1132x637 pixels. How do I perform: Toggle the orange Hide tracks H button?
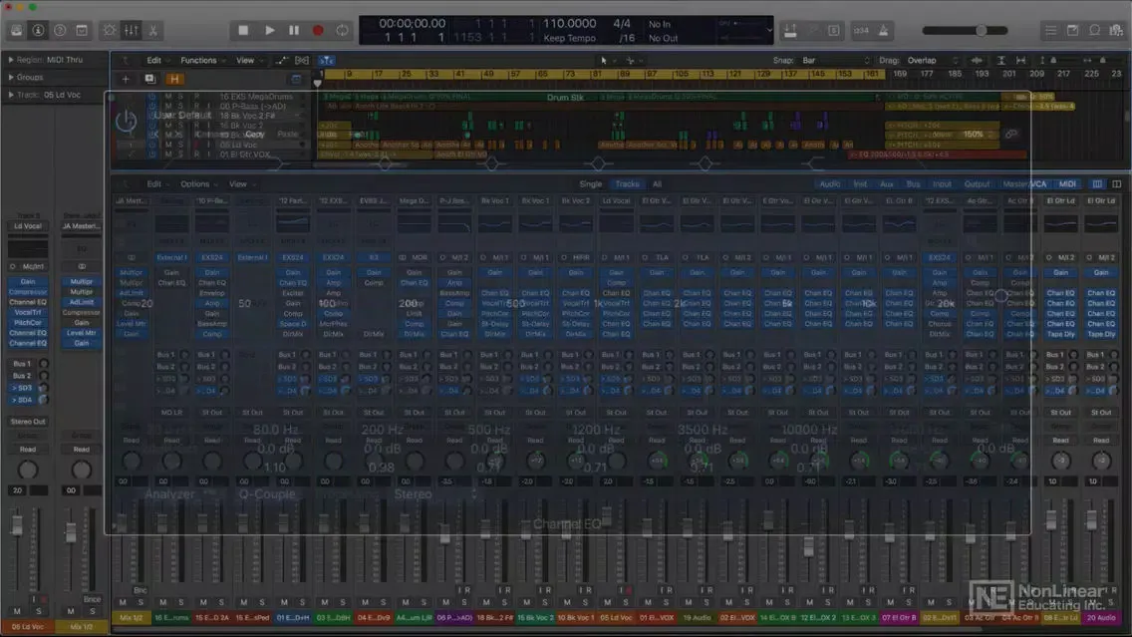(x=174, y=79)
